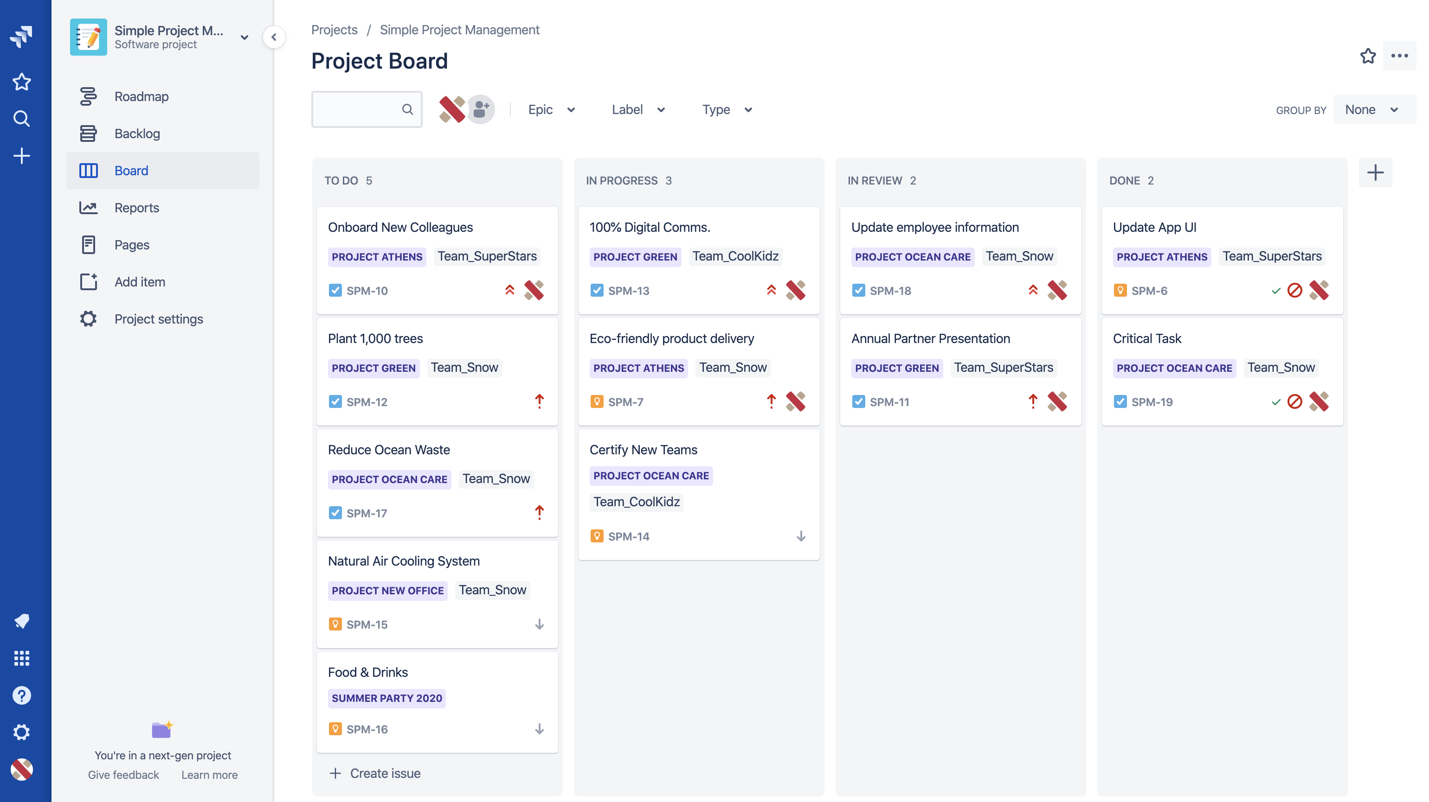The width and height of the screenshot is (1429, 802).
Task: Click the SPM-19 task type checkbox icon
Action: (1120, 402)
